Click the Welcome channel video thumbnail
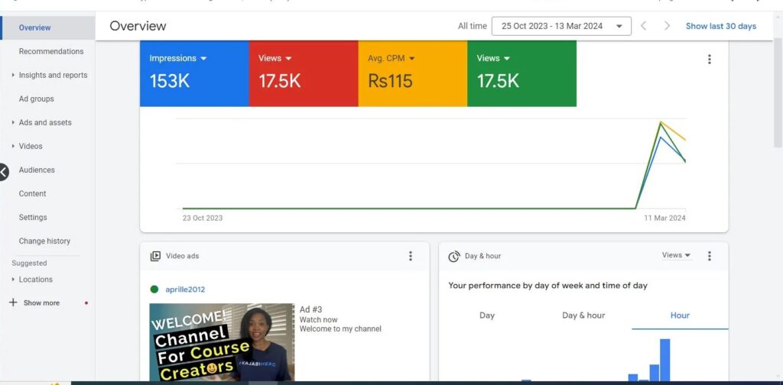Screen dimensions: 783x385 point(221,341)
